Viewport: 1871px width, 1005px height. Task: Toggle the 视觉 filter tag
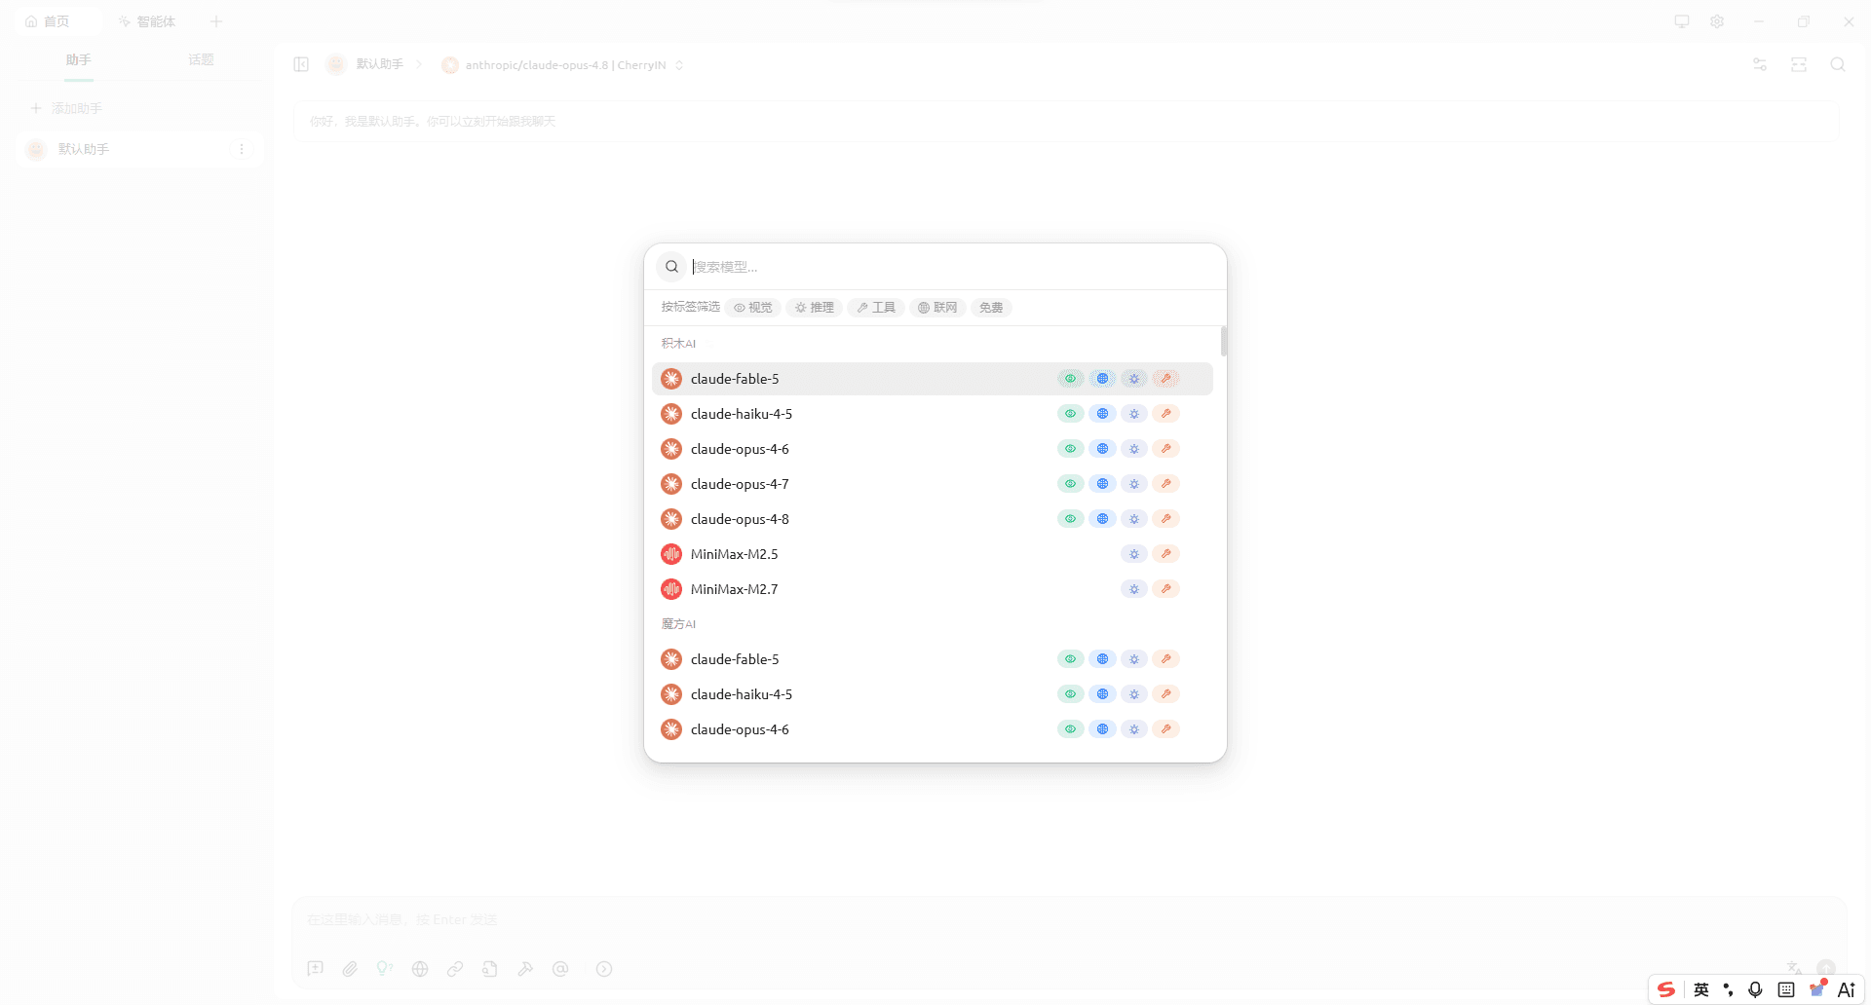pos(753,308)
